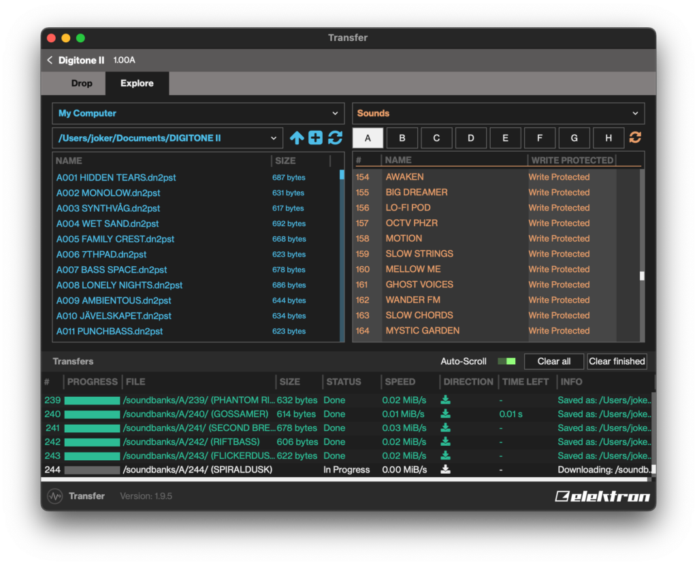Click the Sounds list scrollbar thumb
Image resolution: width=697 pixels, height=565 pixels.
point(642,276)
